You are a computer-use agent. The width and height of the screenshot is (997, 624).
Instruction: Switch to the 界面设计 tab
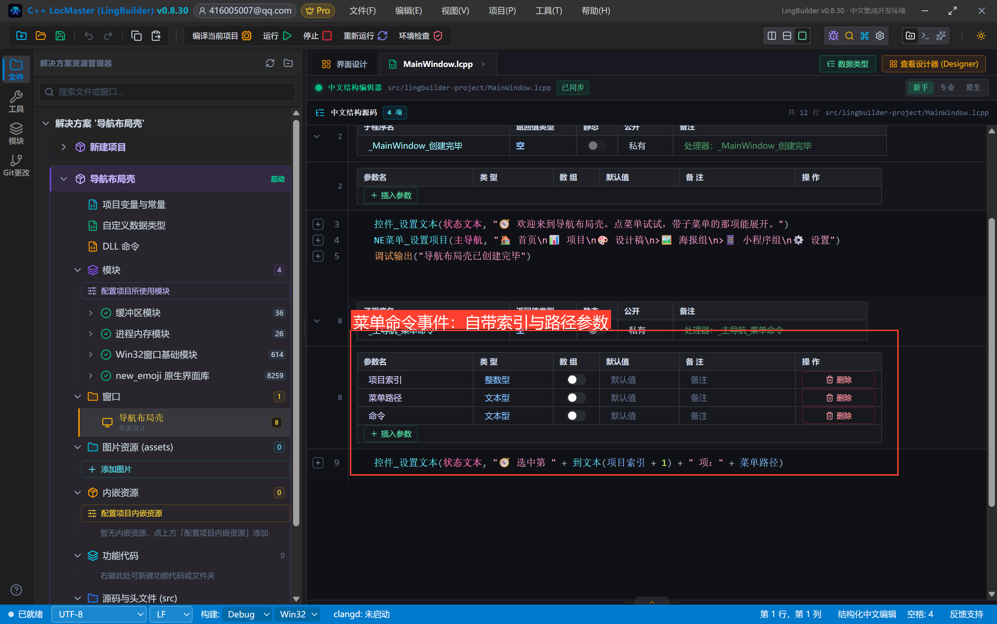(344, 64)
